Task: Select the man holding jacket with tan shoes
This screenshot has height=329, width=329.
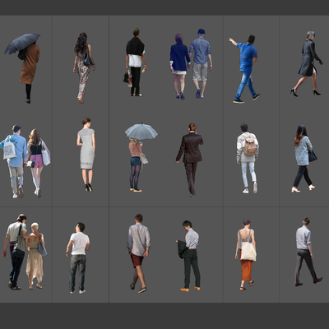Action: (x=189, y=256)
